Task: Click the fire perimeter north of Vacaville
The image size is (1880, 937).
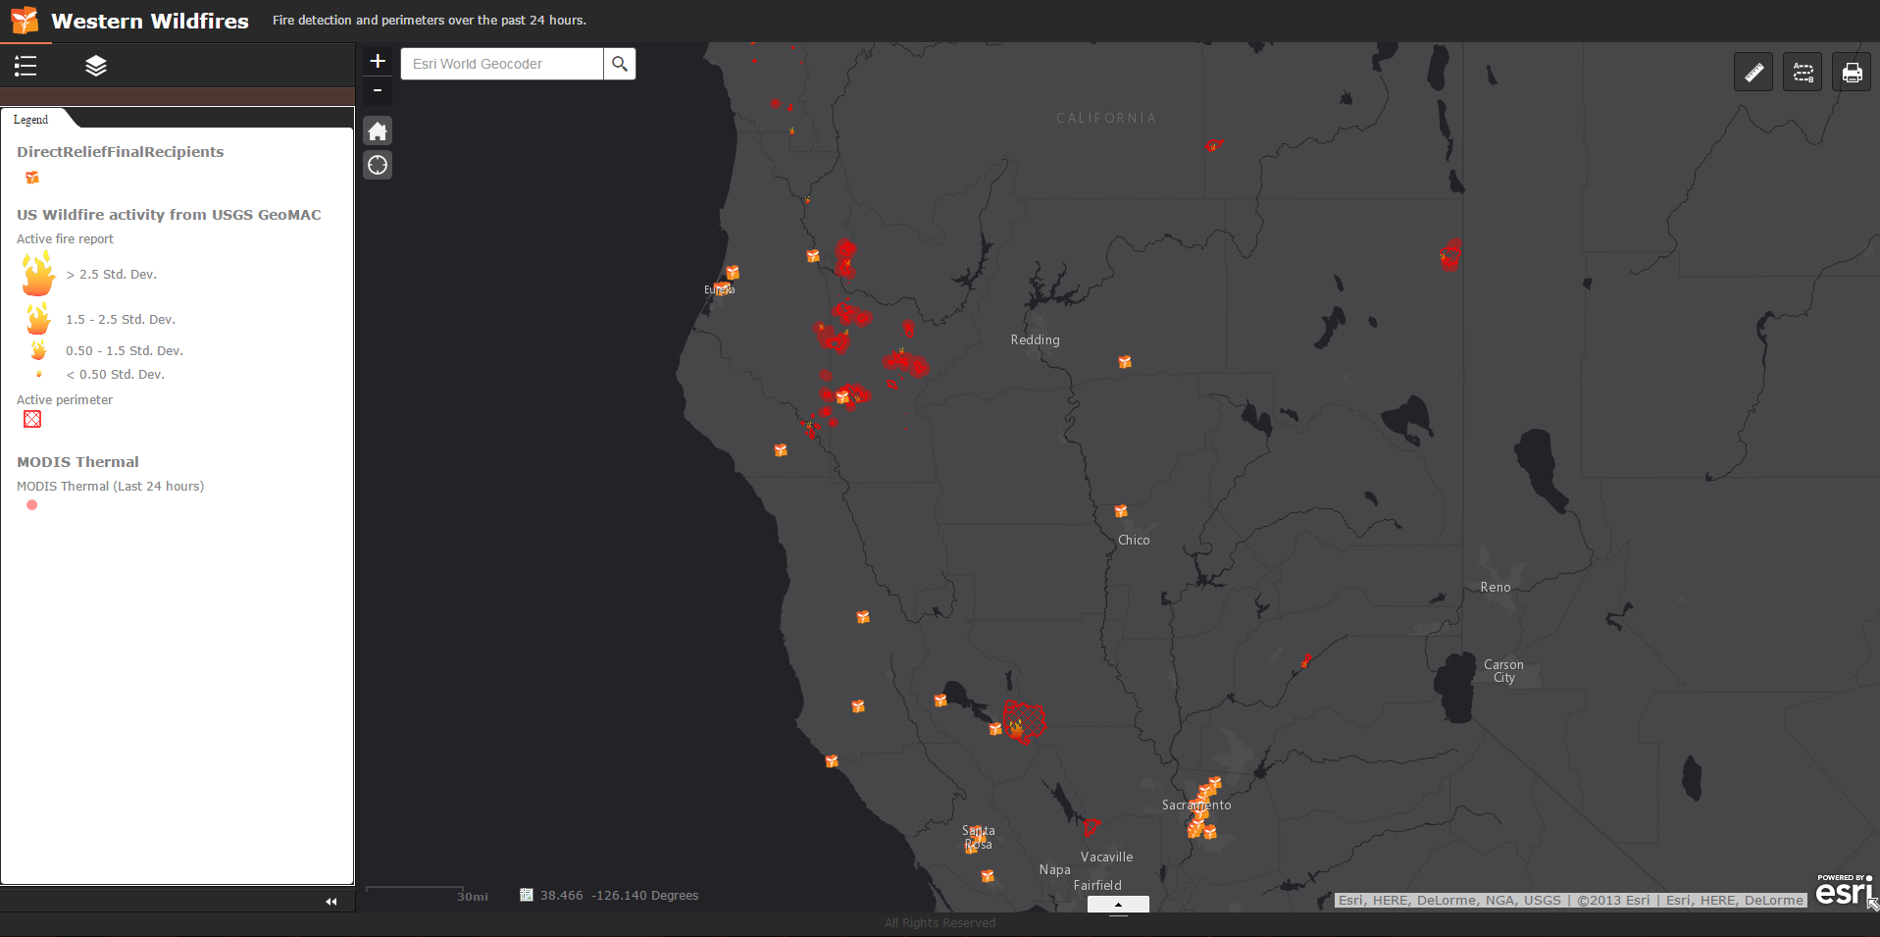Action: (x=1091, y=826)
